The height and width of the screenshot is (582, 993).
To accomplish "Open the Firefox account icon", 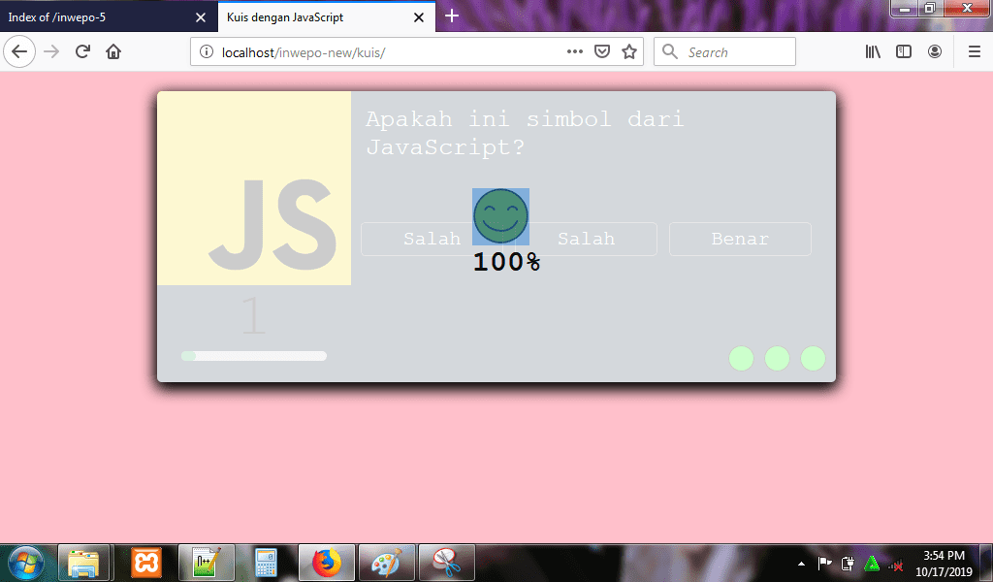I will (935, 51).
